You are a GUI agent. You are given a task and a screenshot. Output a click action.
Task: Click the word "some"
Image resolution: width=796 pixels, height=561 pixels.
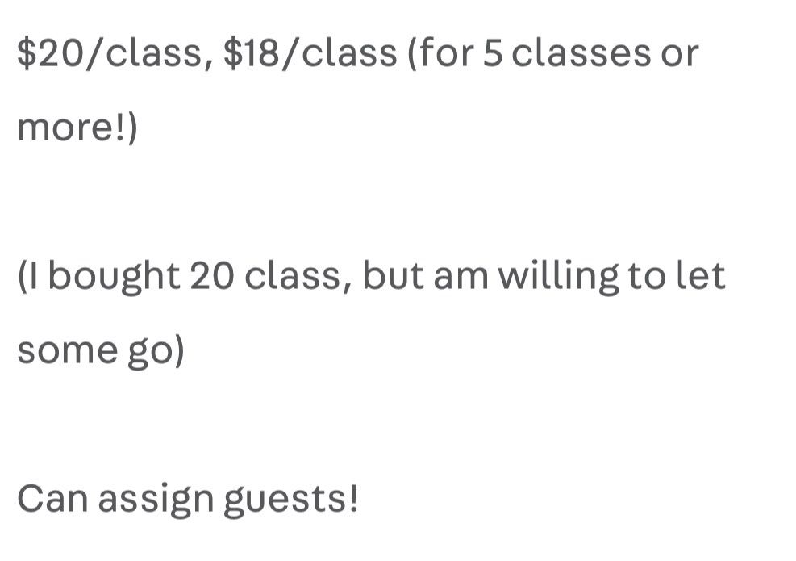(63, 351)
